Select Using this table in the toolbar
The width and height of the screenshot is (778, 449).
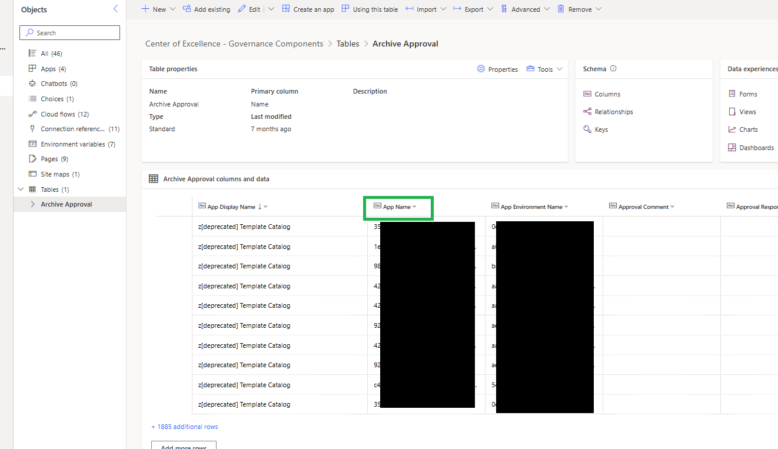(374, 9)
